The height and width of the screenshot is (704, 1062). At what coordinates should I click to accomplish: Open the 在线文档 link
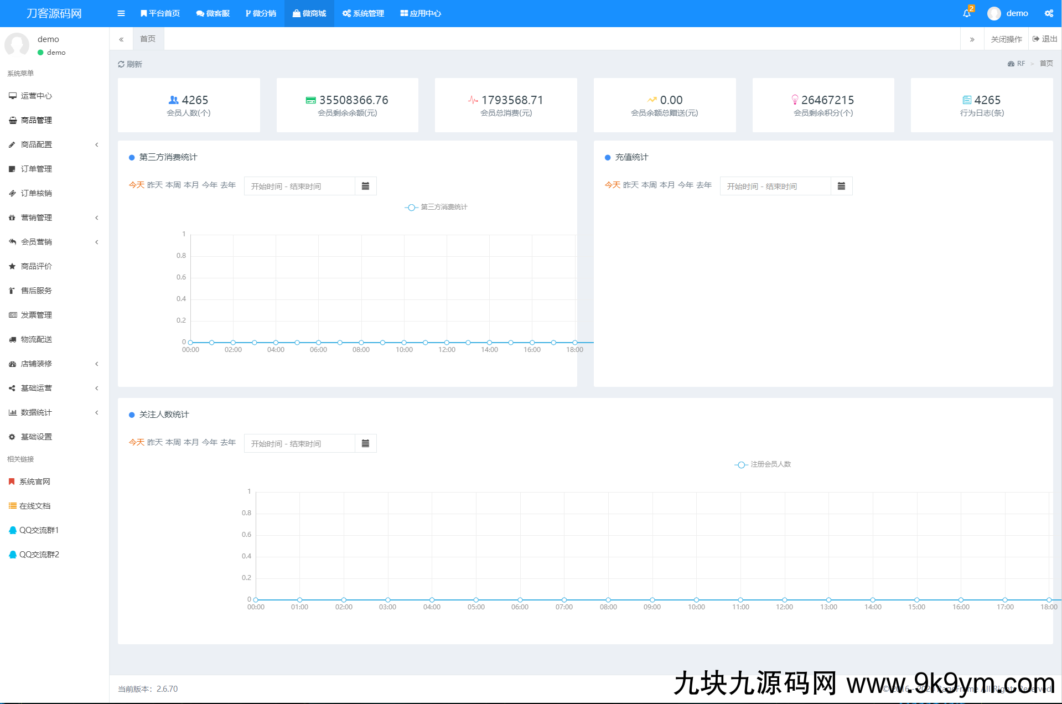(x=34, y=506)
